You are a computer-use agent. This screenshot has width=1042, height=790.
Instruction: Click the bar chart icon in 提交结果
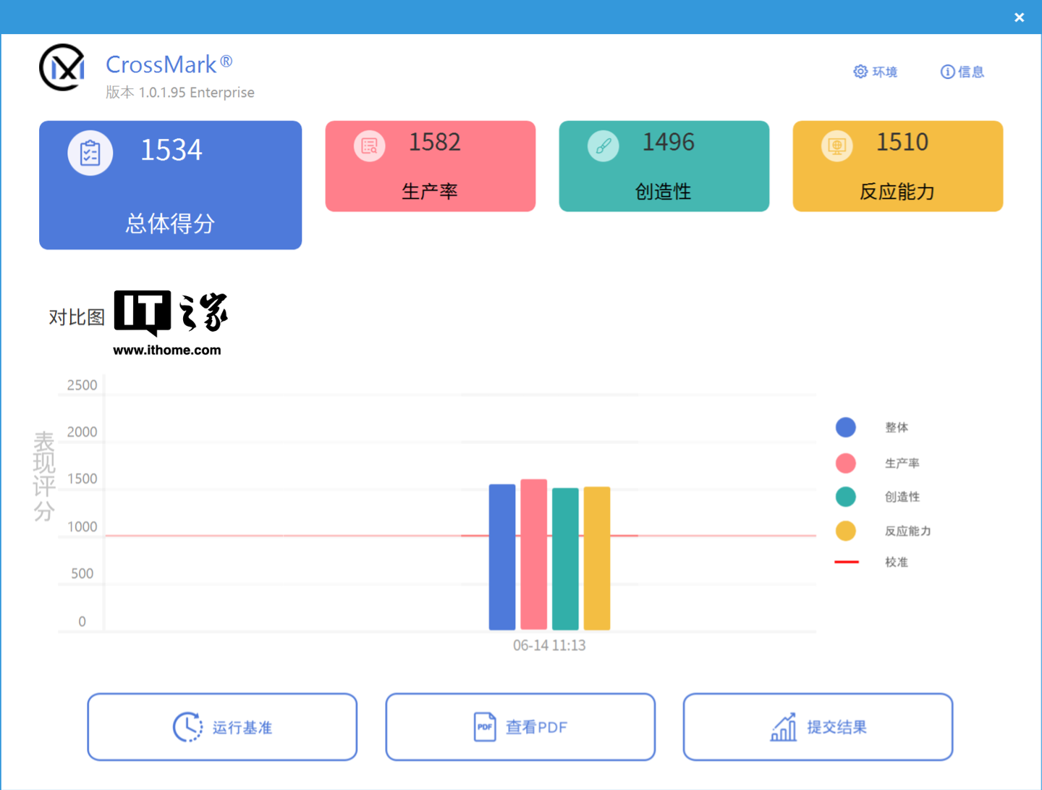pyautogui.click(x=784, y=727)
